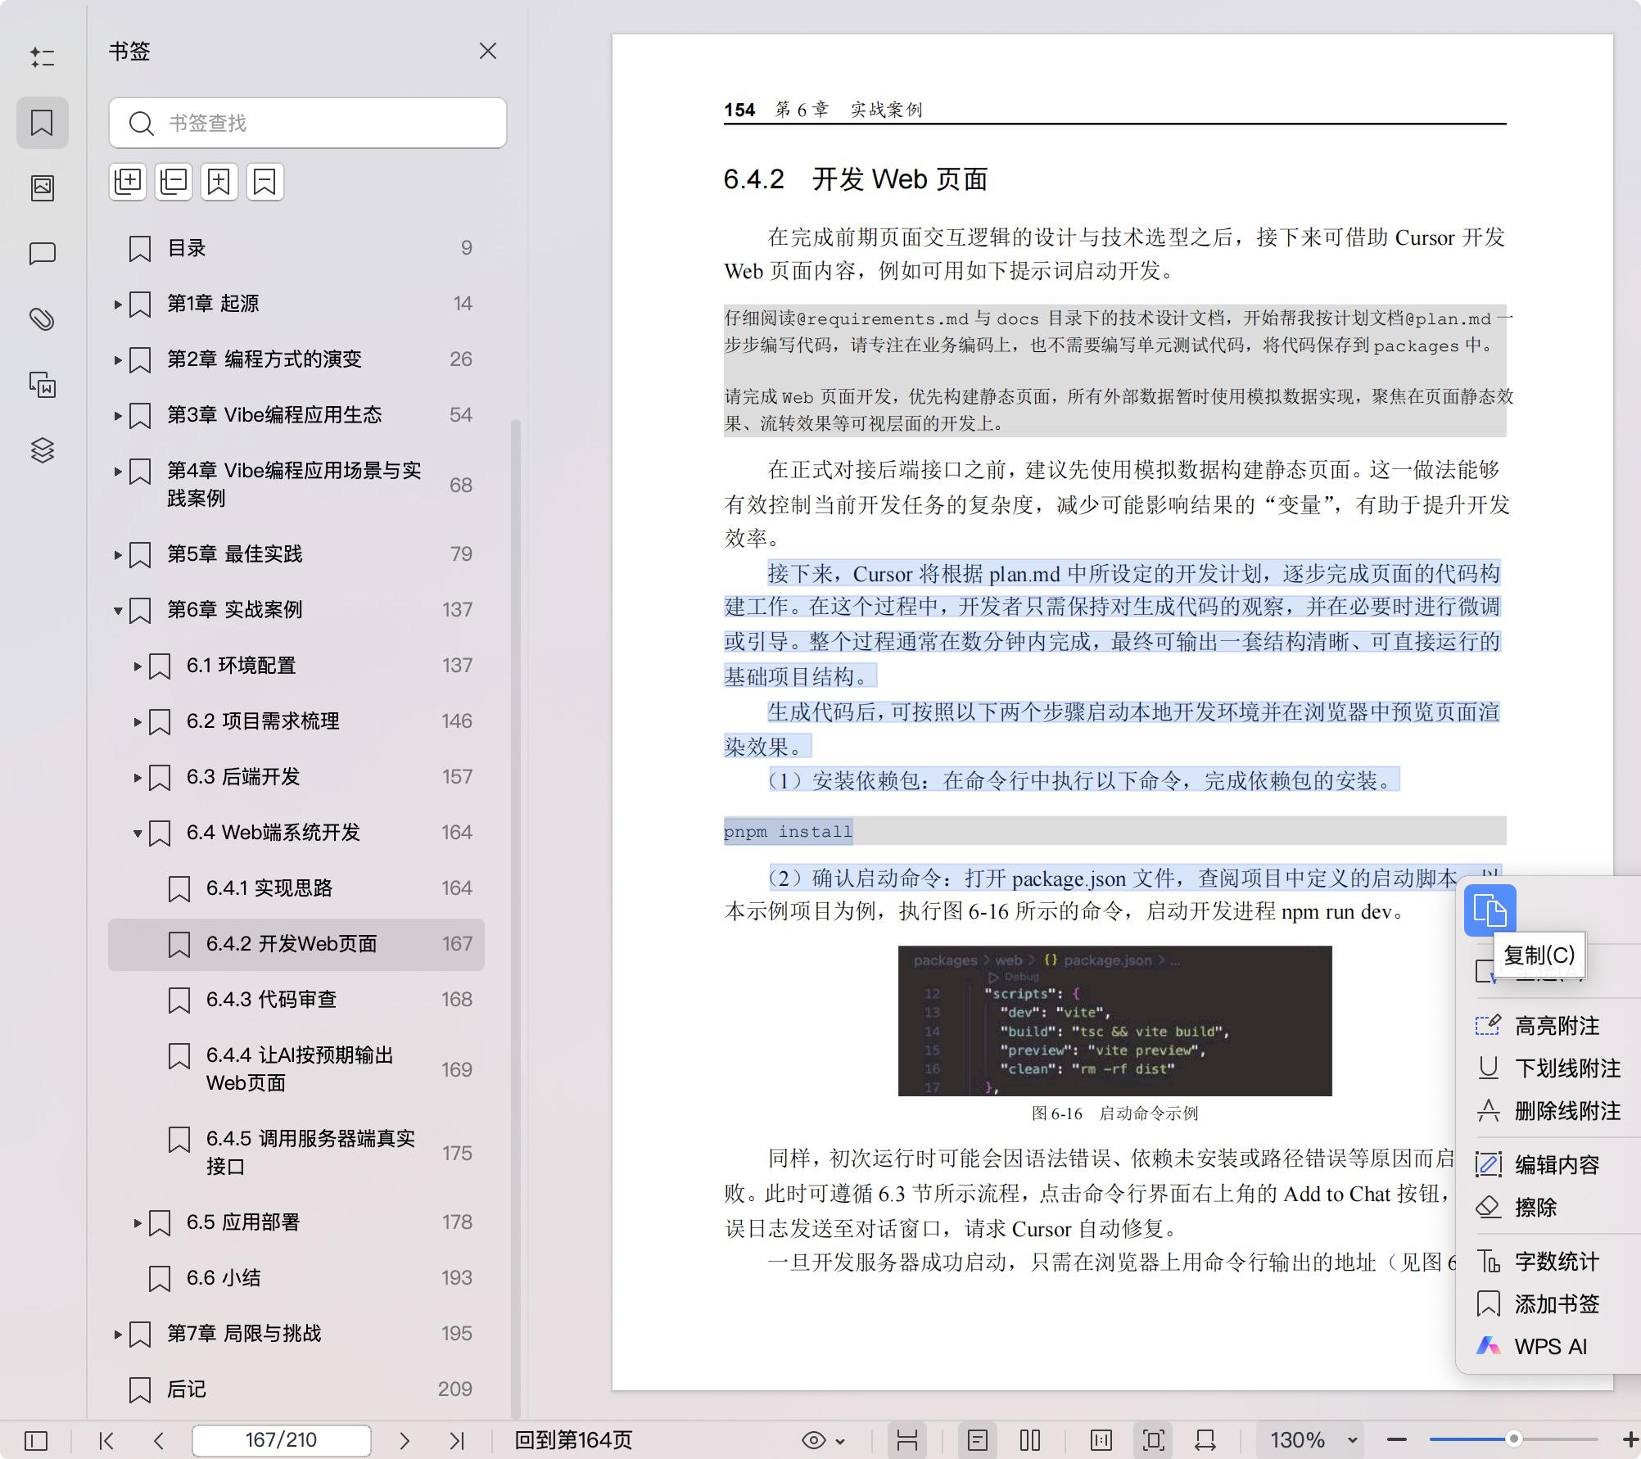
Task: Click 回到第164页 button
Action: [x=573, y=1440]
